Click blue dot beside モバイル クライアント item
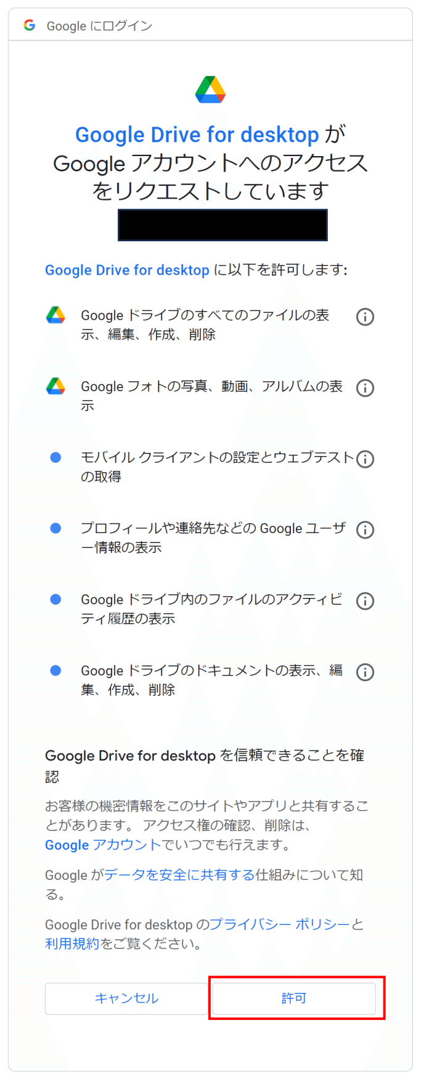This screenshot has height=1078, width=421. point(55,457)
